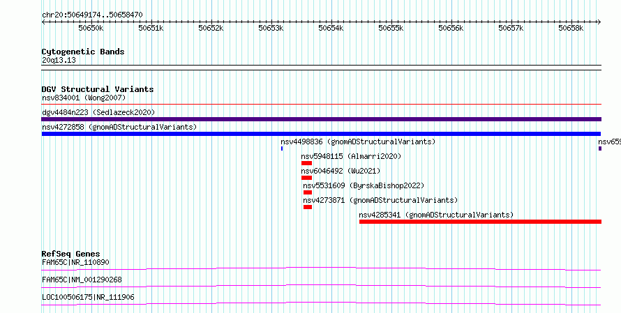The image size is (621, 313).
Task: Click the 50652k ruler tick label
Action: pos(211,28)
